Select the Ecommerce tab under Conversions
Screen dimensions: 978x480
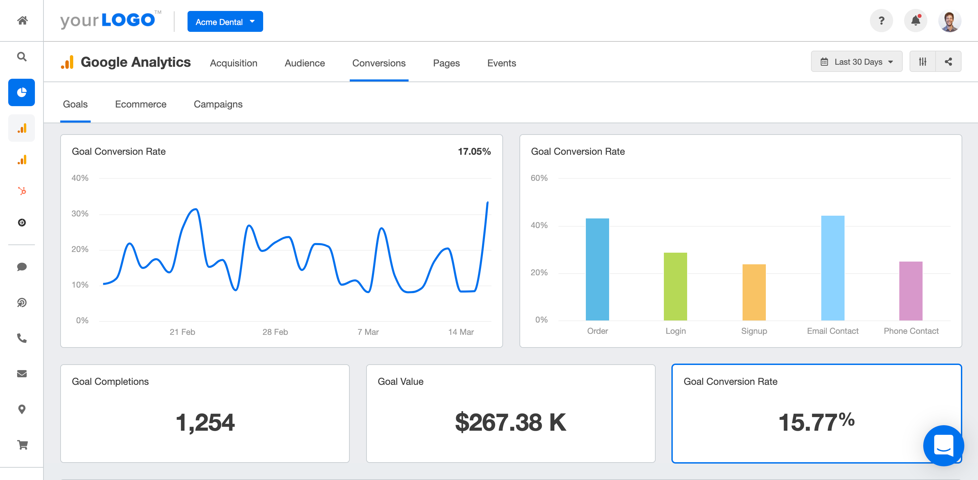pyautogui.click(x=140, y=104)
